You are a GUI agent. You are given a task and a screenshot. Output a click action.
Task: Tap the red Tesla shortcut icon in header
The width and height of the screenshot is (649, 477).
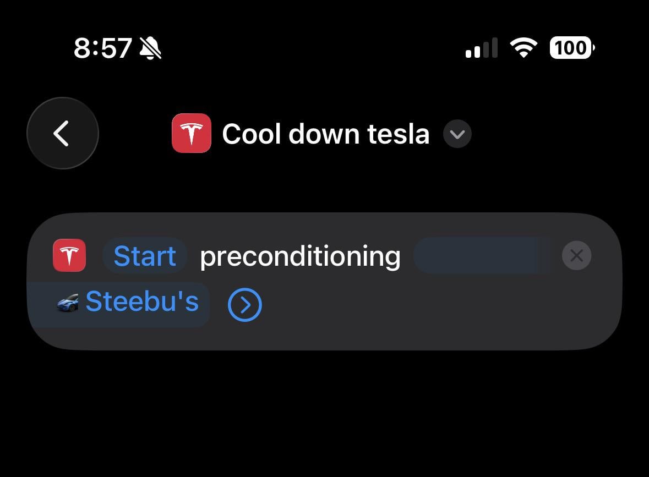[x=191, y=133]
